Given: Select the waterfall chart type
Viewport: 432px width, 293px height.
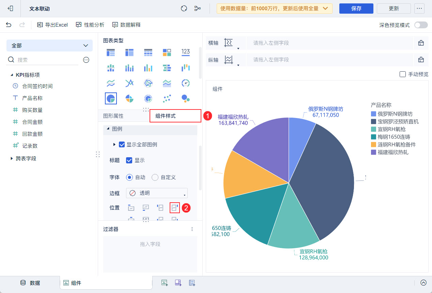Looking at the screenshot, I should tap(186, 68).
